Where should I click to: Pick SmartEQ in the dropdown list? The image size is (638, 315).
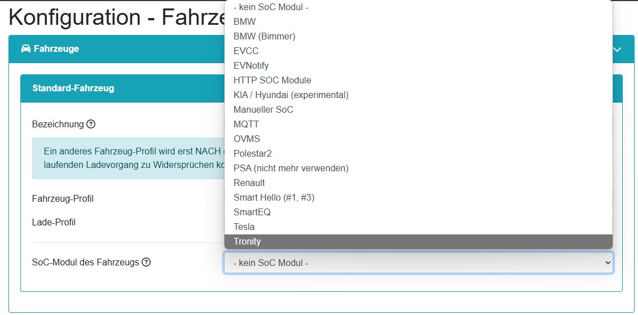tap(252, 212)
